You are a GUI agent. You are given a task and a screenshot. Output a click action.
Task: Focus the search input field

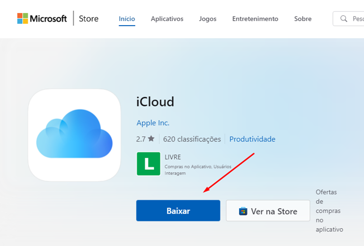tap(349, 18)
